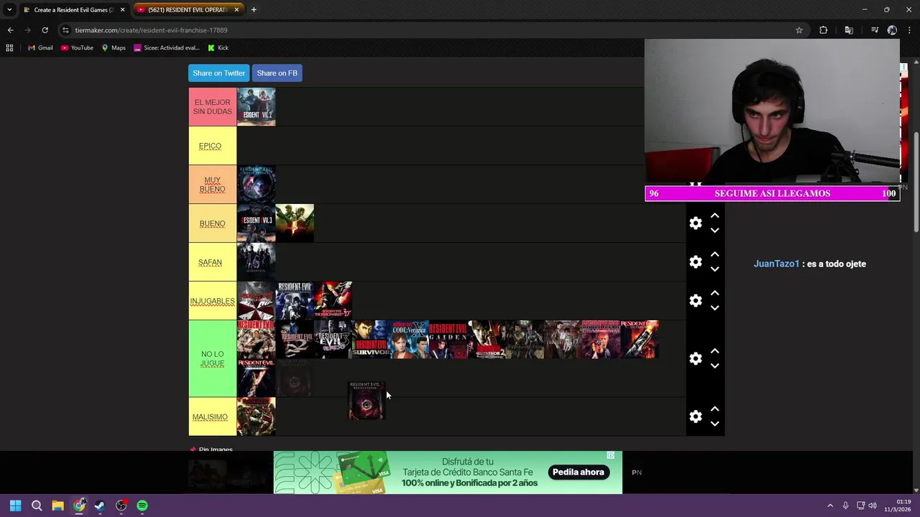Open Spotify from the taskbar

(x=142, y=506)
